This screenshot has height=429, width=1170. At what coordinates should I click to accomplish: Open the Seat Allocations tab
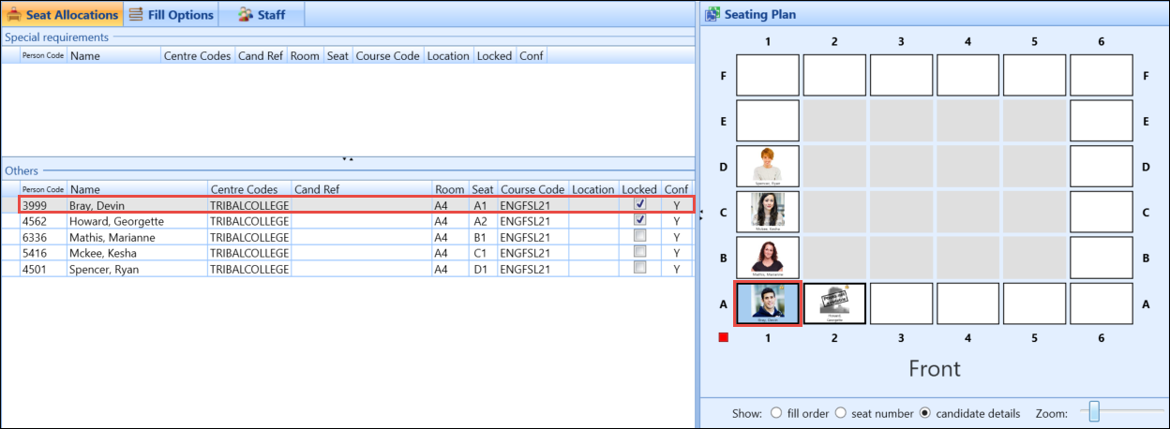pyautogui.click(x=62, y=14)
